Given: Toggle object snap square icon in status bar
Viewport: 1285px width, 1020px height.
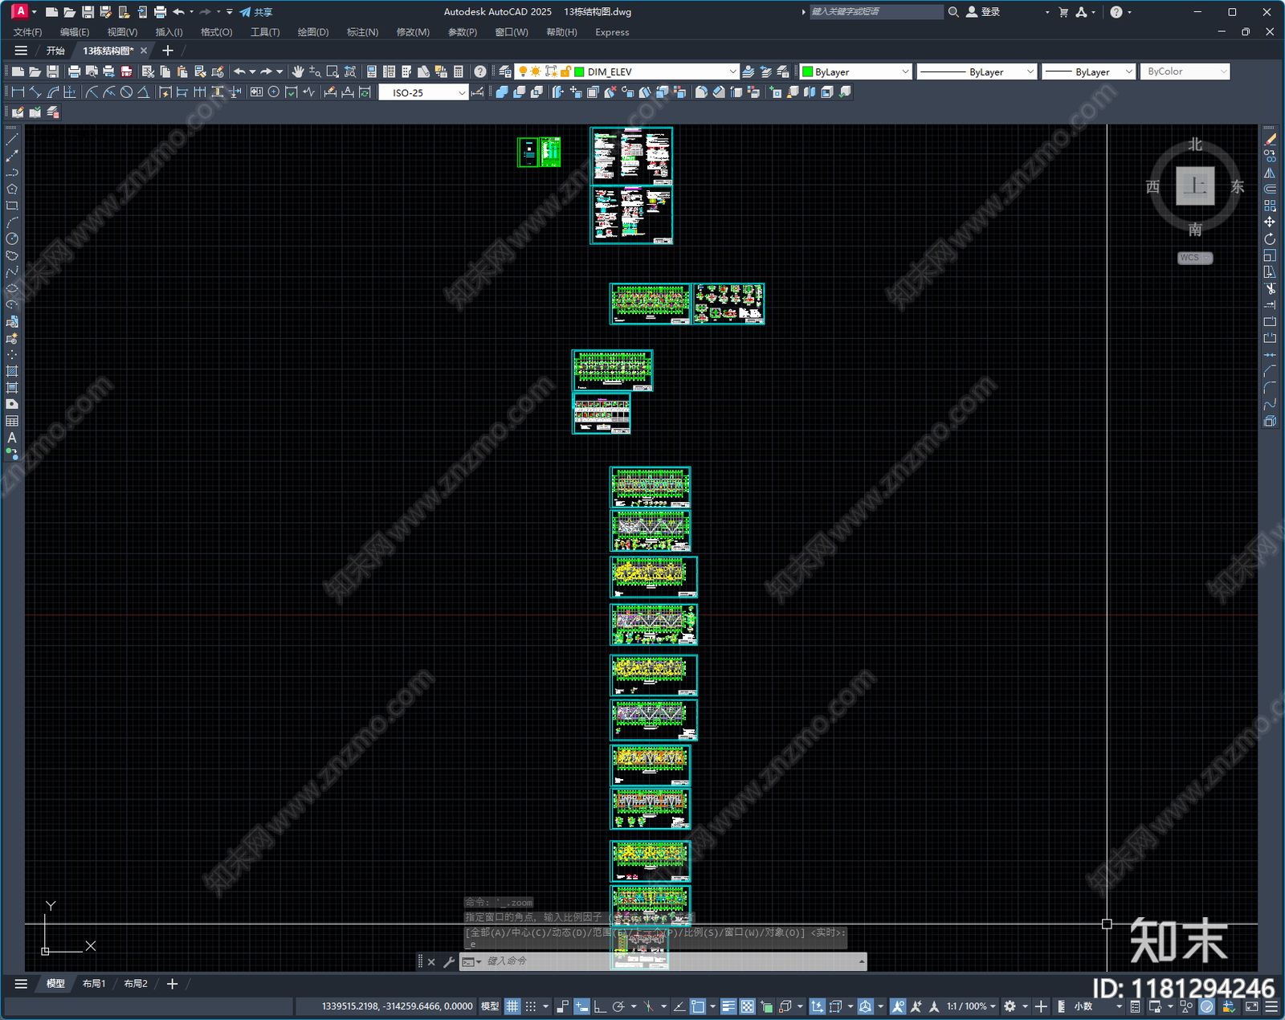Looking at the screenshot, I should coord(698,1006).
